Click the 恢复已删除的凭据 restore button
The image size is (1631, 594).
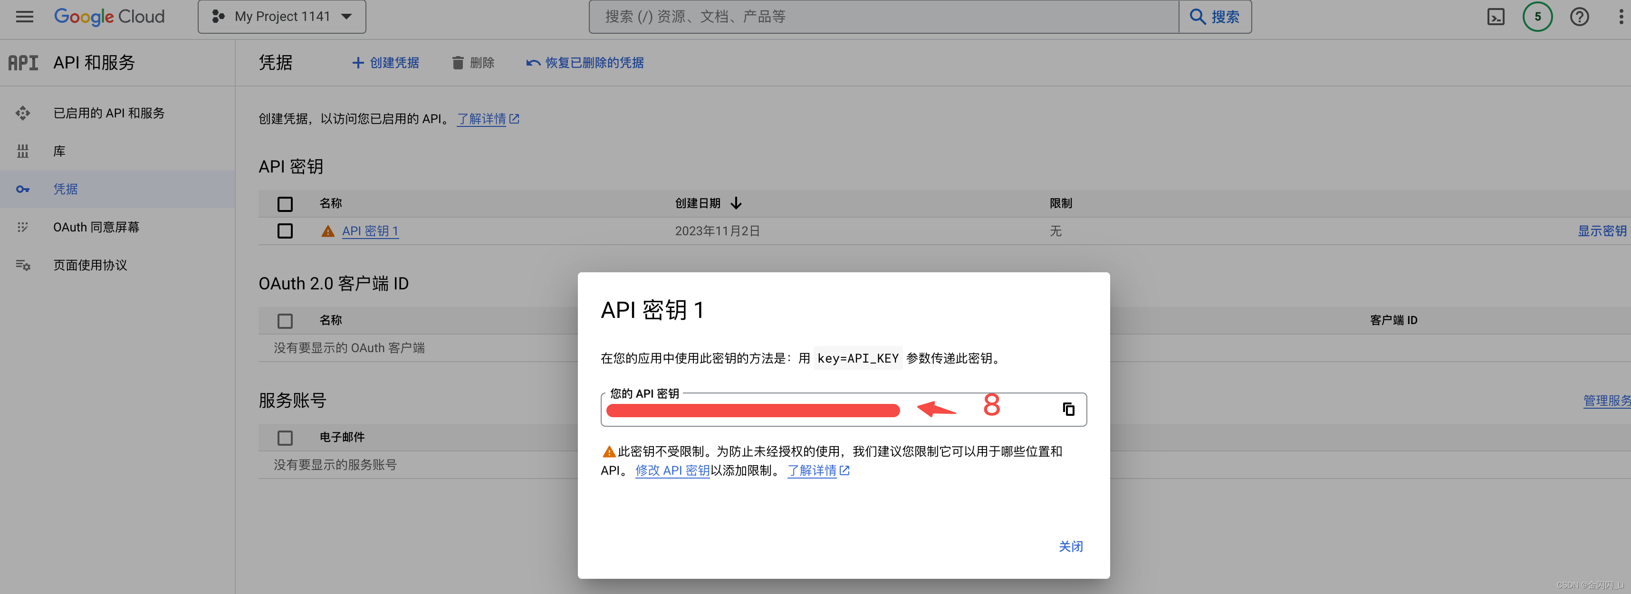click(x=585, y=63)
